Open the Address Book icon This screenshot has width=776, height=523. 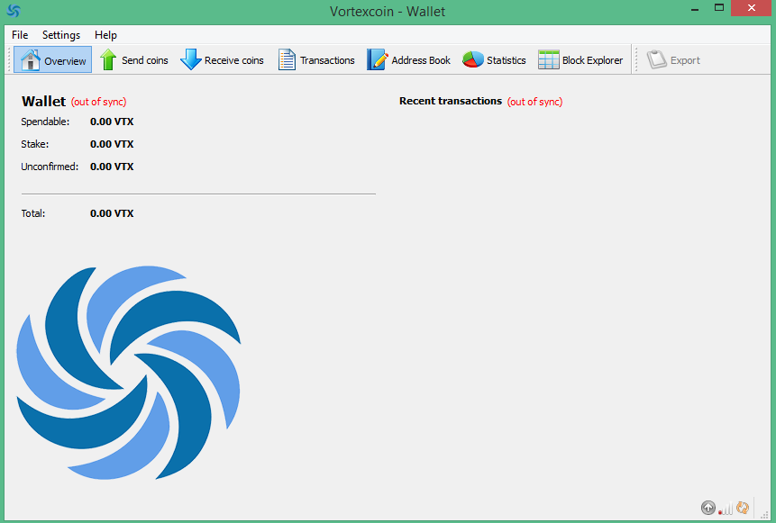point(377,60)
